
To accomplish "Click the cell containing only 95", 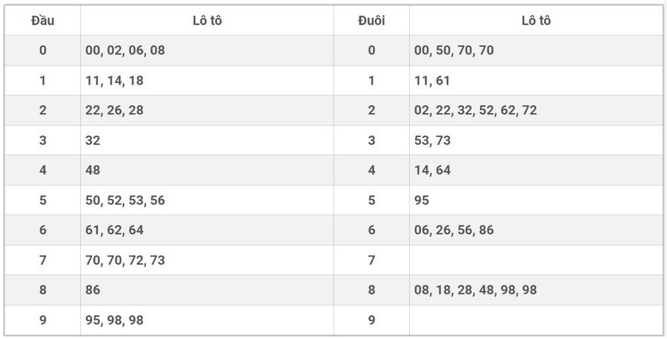I will pyautogui.click(x=422, y=200).
